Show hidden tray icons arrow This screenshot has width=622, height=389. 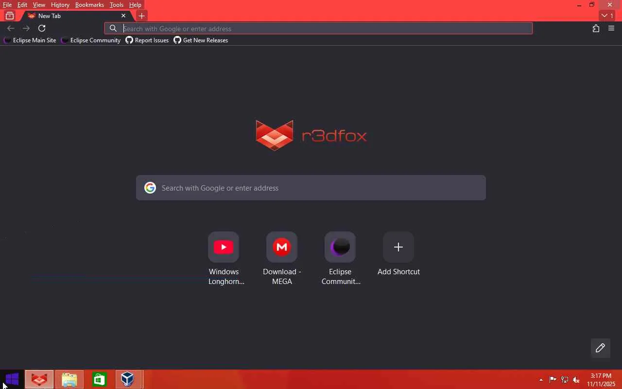pos(541,380)
